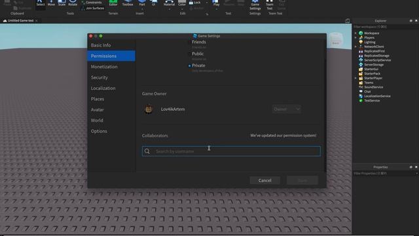Select Teams in Explorer

369,83
